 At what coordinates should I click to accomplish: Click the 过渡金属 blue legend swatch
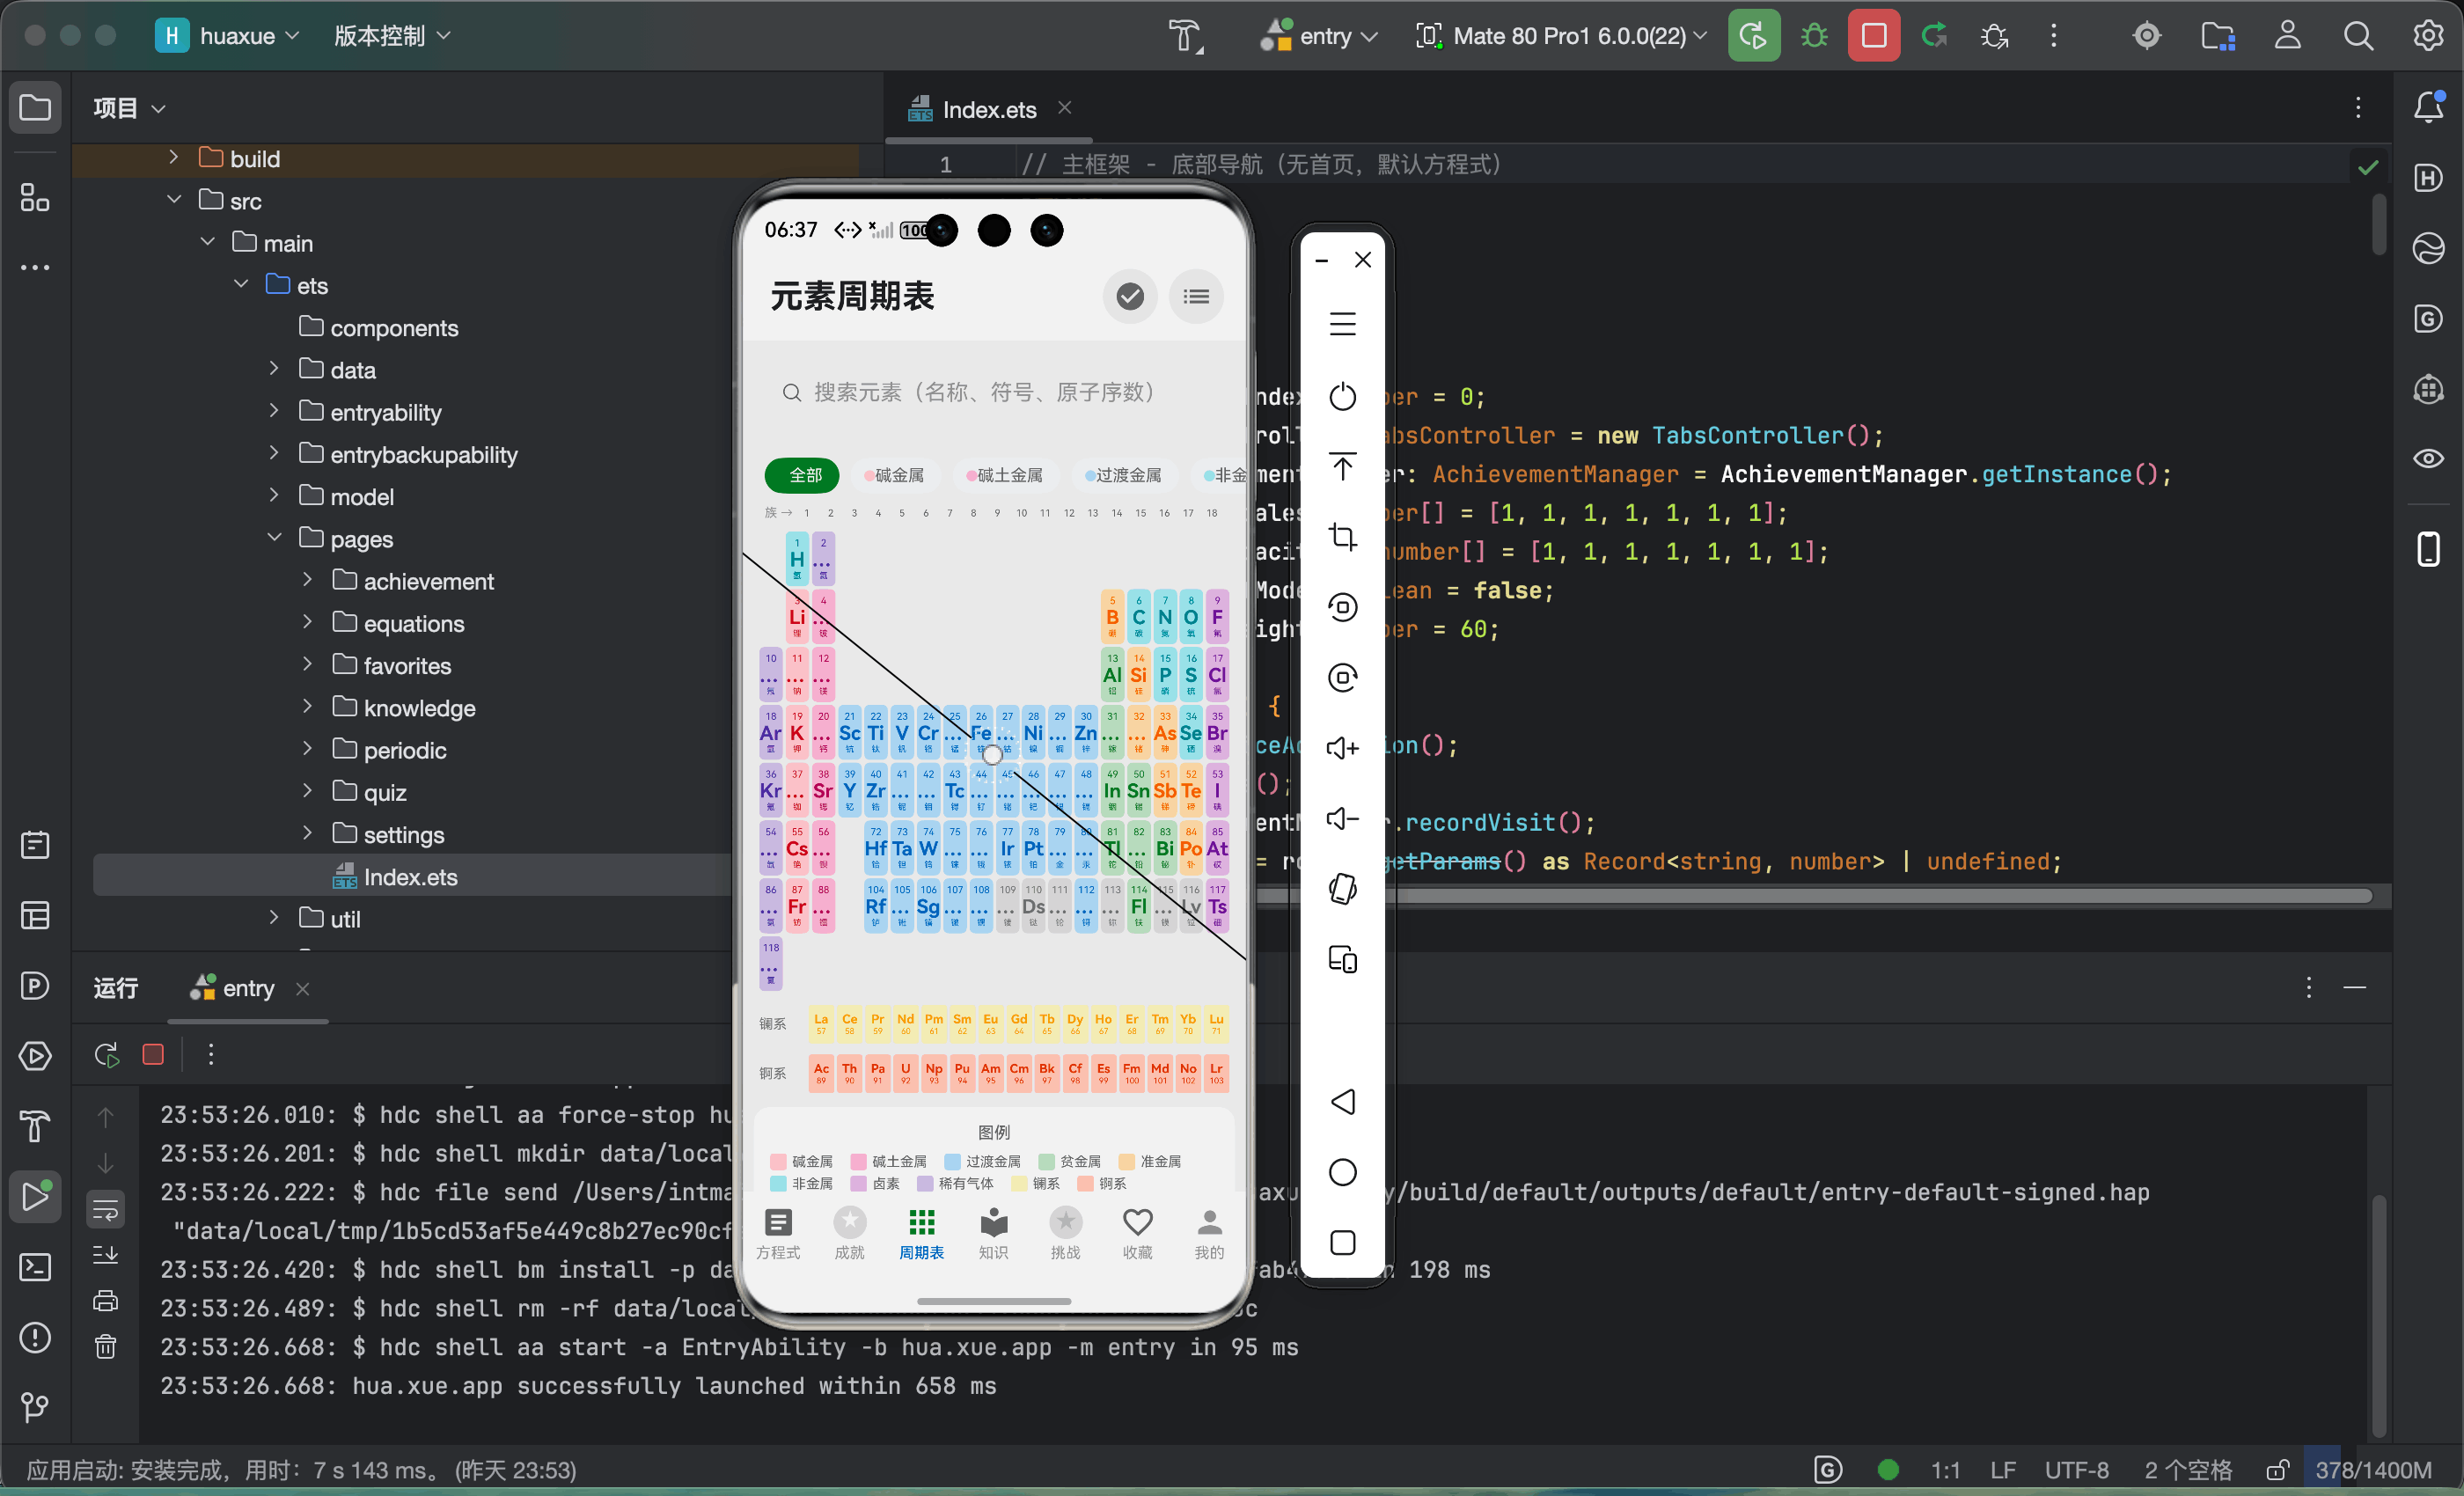click(952, 1161)
